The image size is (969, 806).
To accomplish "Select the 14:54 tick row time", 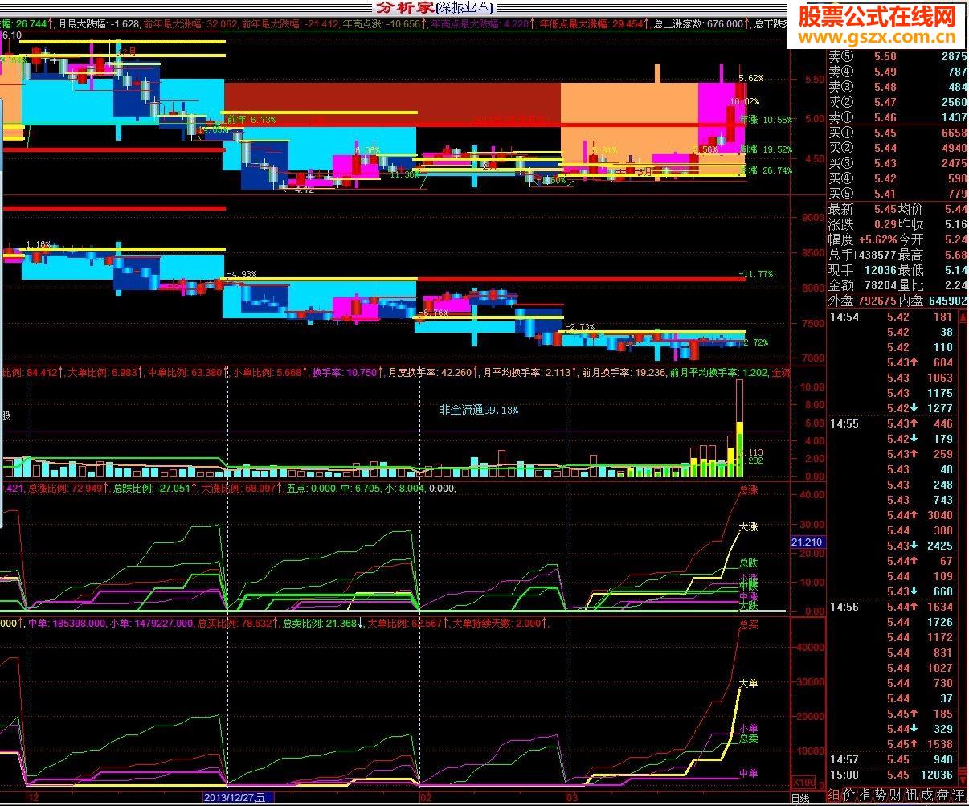I will click(844, 317).
